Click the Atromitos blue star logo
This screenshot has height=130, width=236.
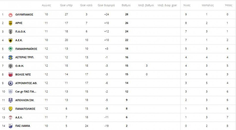click(10, 83)
